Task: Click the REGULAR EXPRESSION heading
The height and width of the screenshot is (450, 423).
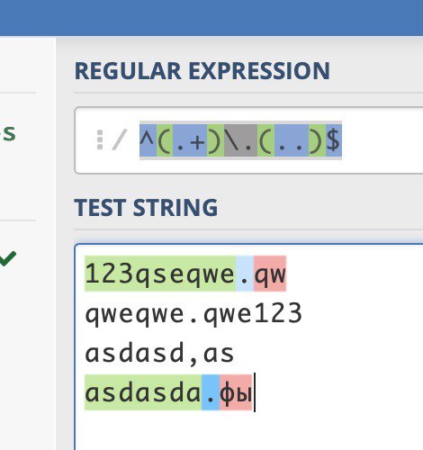Action: [202, 71]
